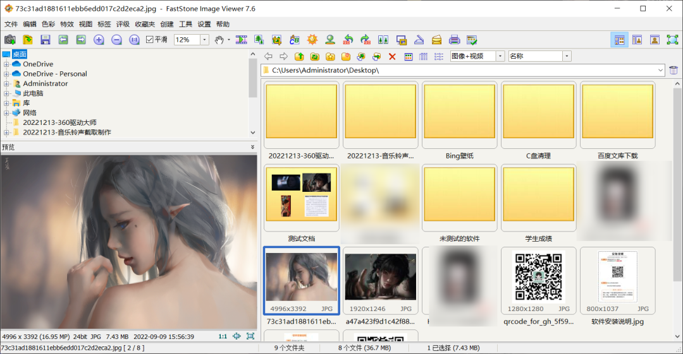The width and height of the screenshot is (683, 354).
Task: Select the windowed view layout icon
Action: point(637,40)
